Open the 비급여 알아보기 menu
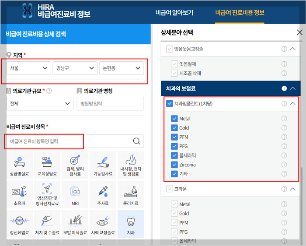This screenshot has height=246, width=306. coord(174,13)
